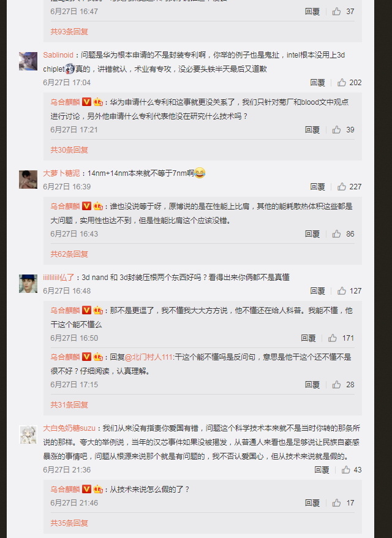
Task: Open the @北门村人111 mention link
Action: 148,357
